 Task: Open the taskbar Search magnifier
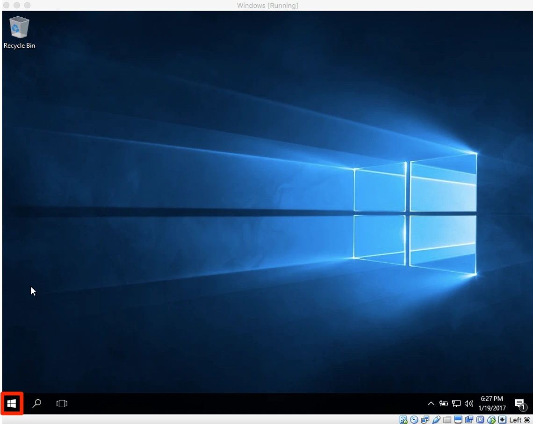(37, 403)
